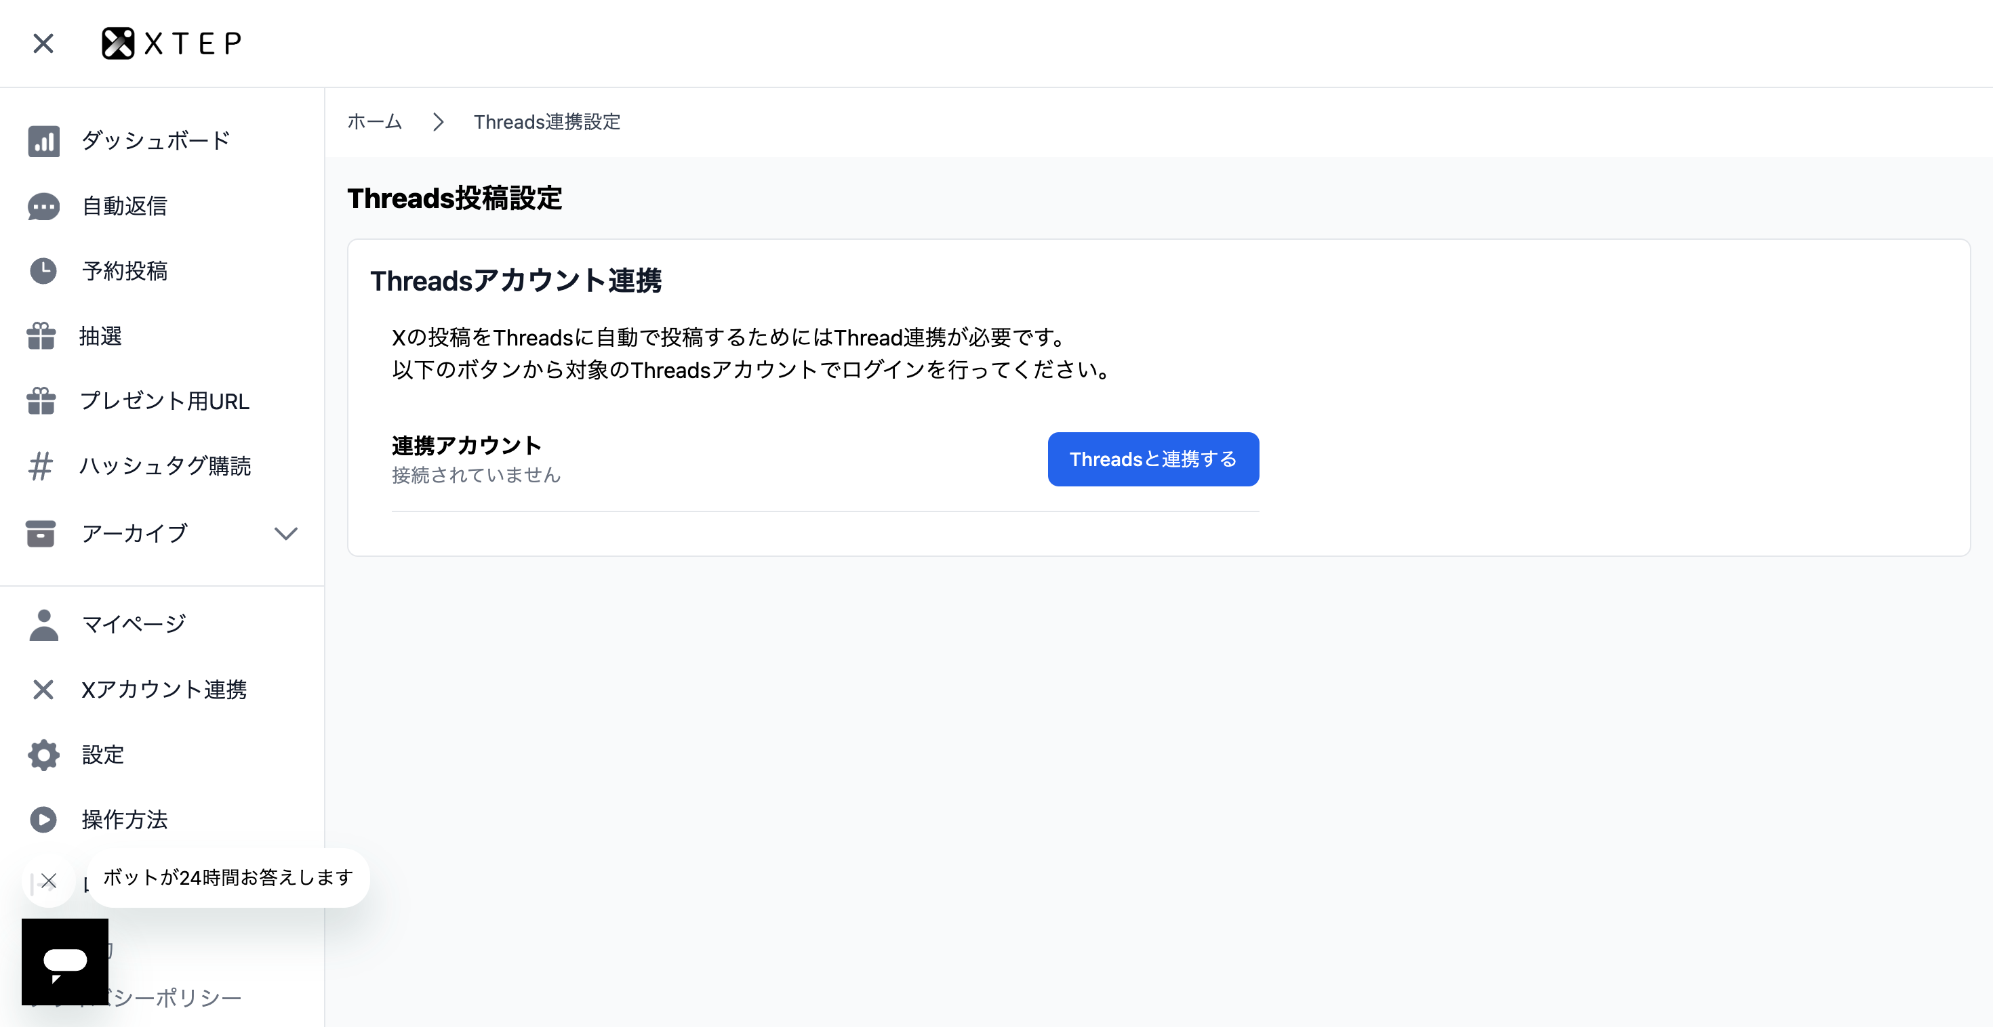Open 設定 page
Screen dimensions: 1993x1027
click(103, 755)
